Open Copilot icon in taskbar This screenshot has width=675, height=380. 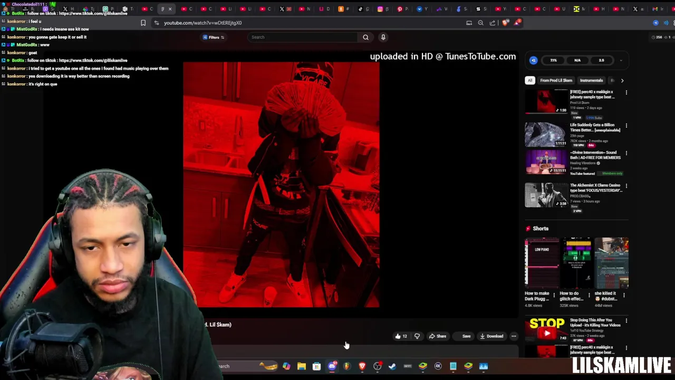[x=286, y=366]
